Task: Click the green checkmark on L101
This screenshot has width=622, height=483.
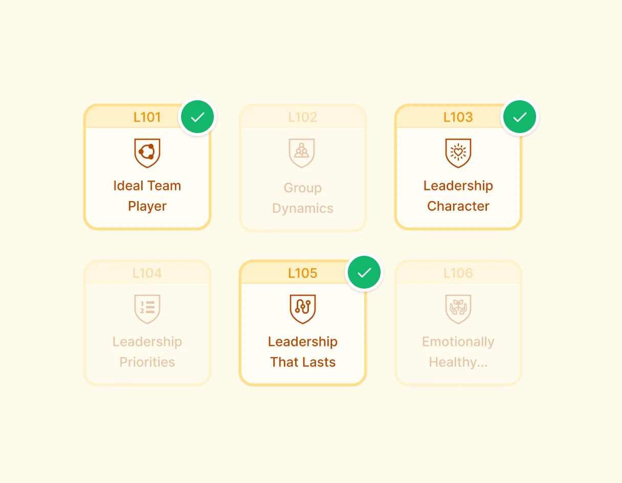Action: (197, 117)
